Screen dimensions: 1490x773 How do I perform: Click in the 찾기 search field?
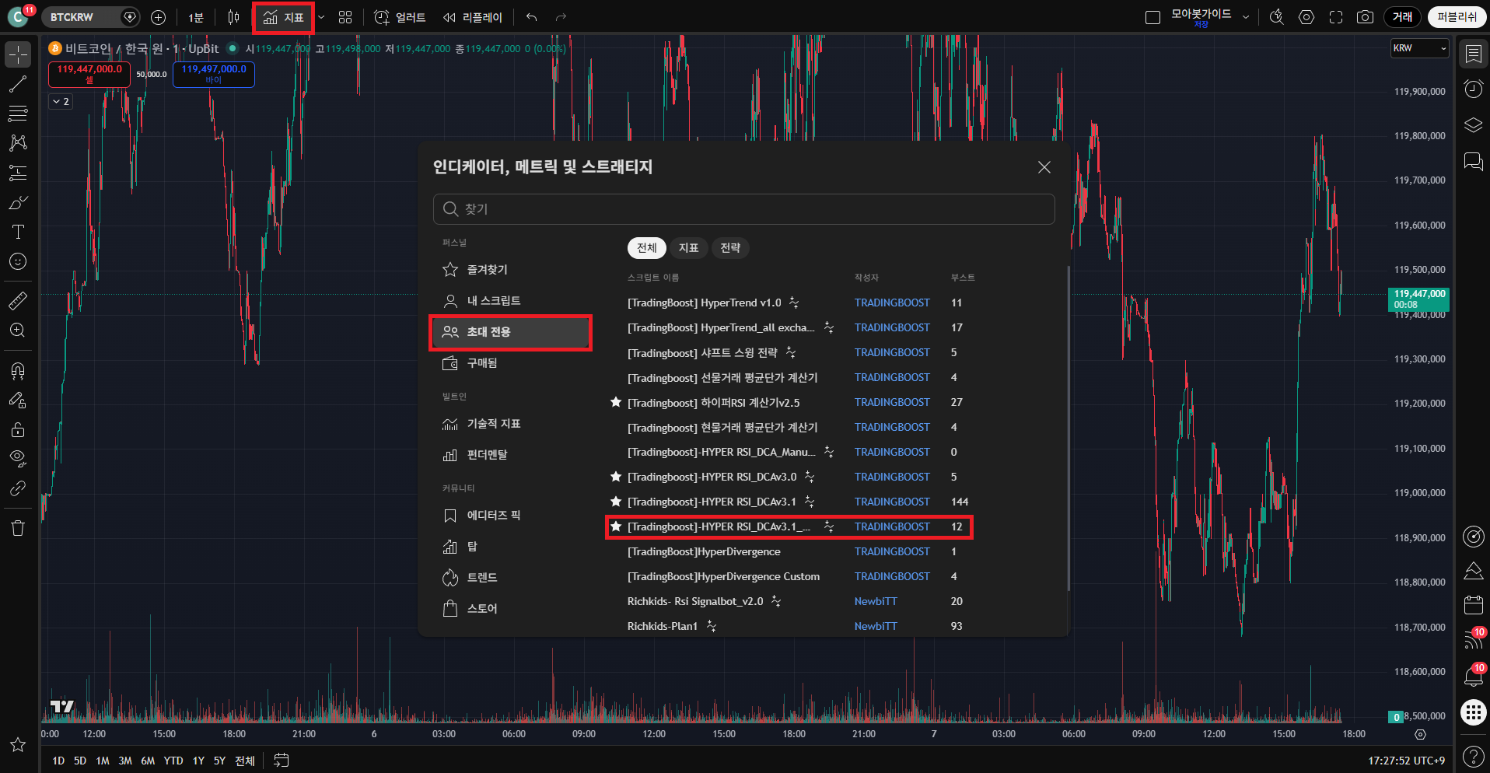point(744,209)
